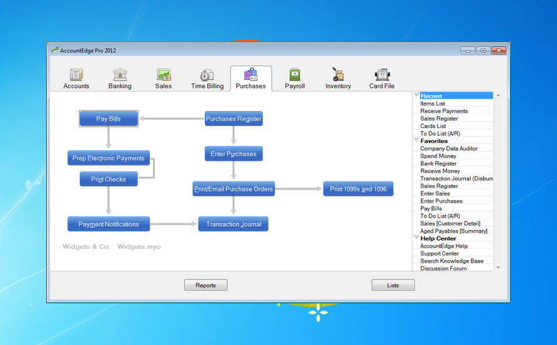
Task: Open the Lists button
Action: tap(393, 285)
